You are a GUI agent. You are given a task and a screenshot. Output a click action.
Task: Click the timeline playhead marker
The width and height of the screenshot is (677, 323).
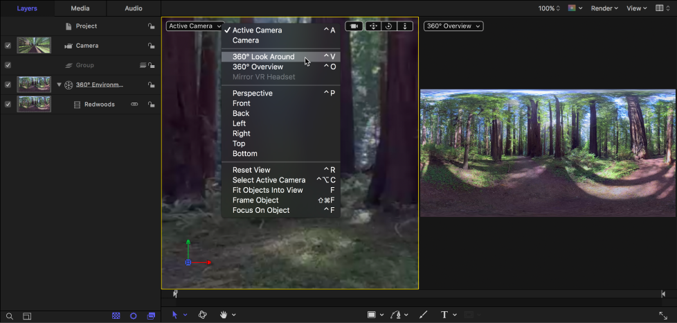pos(175,294)
